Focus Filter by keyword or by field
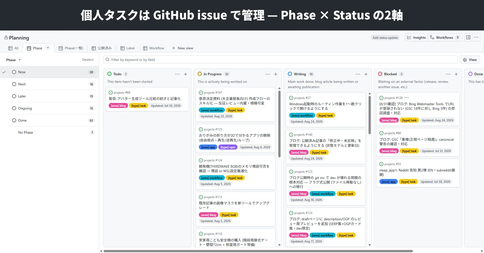 tap(280, 60)
